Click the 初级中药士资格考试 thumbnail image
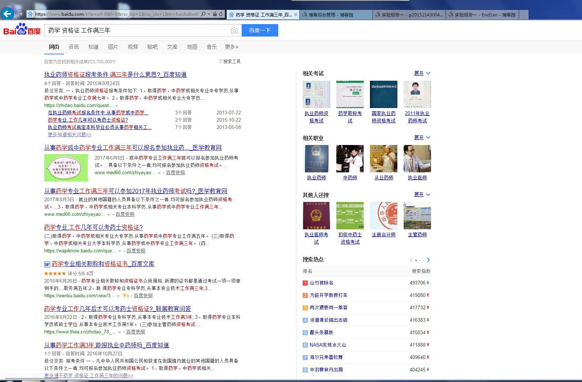 (350, 215)
